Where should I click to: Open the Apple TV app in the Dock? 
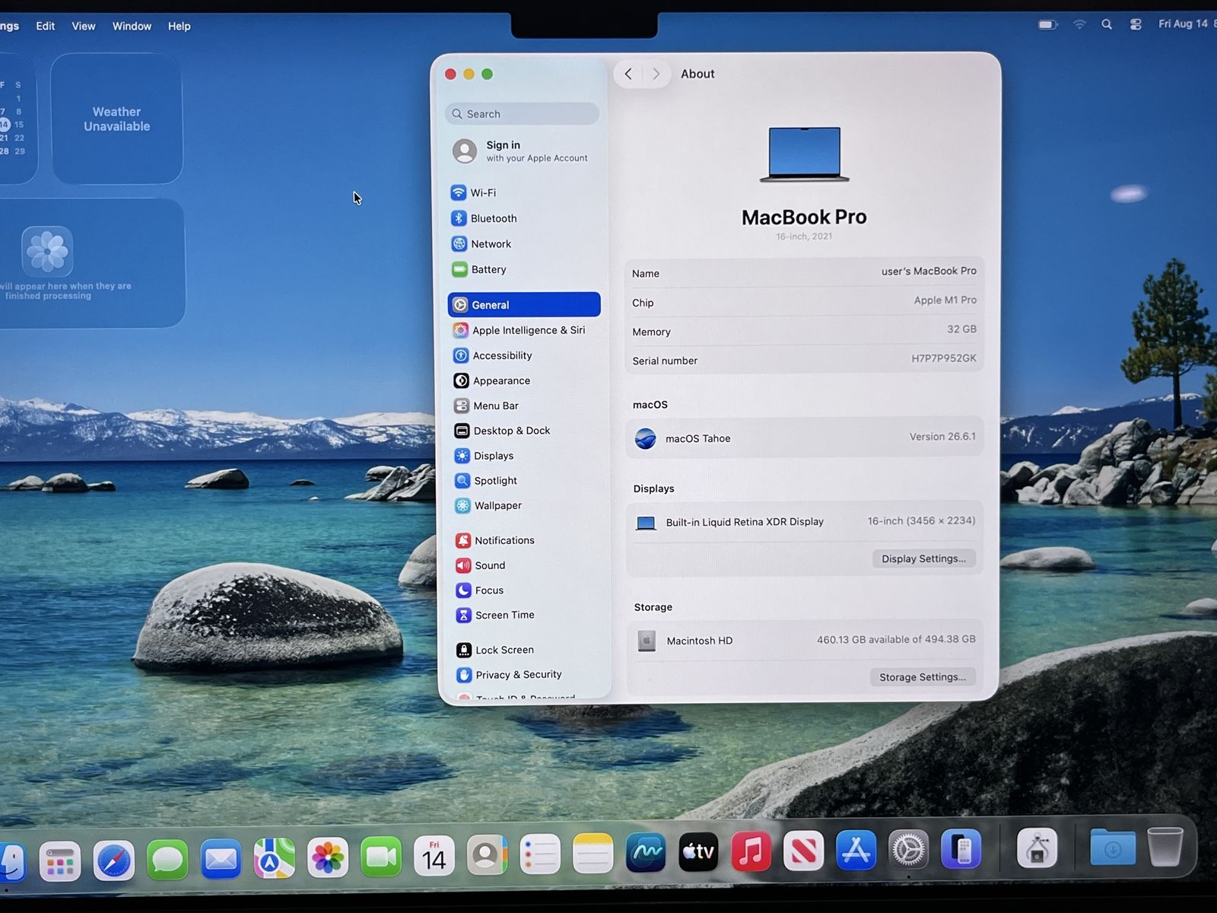coord(698,851)
